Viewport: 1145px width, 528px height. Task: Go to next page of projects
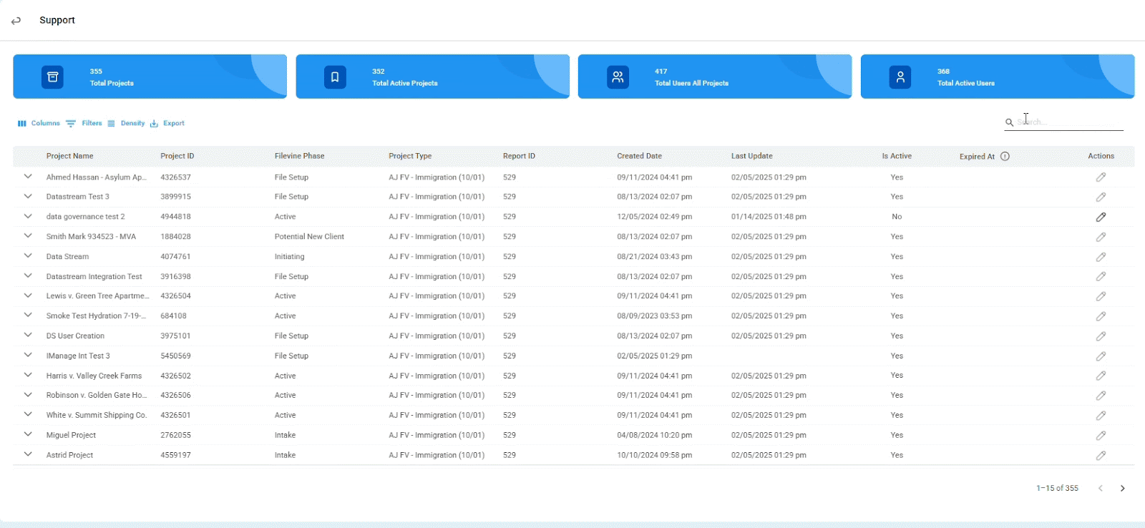pos(1122,489)
